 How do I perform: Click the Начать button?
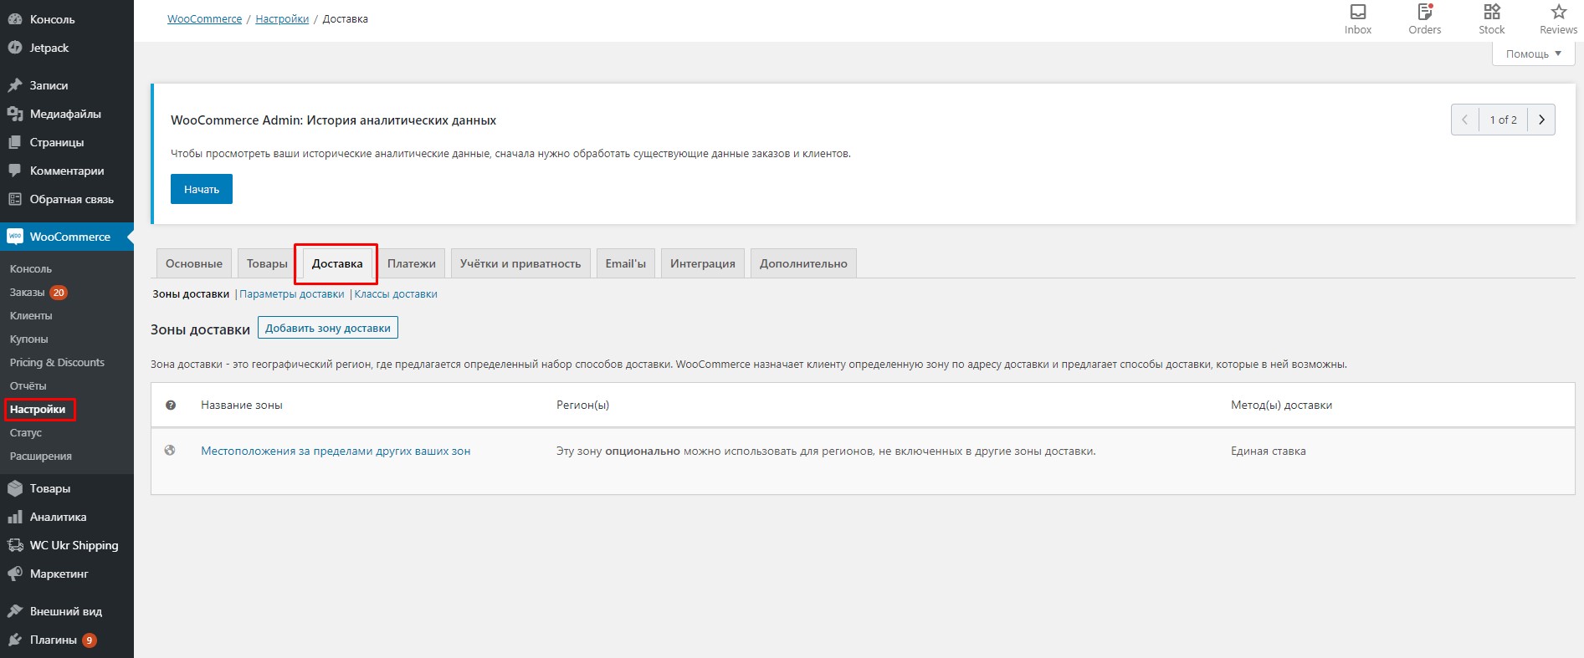[202, 189]
